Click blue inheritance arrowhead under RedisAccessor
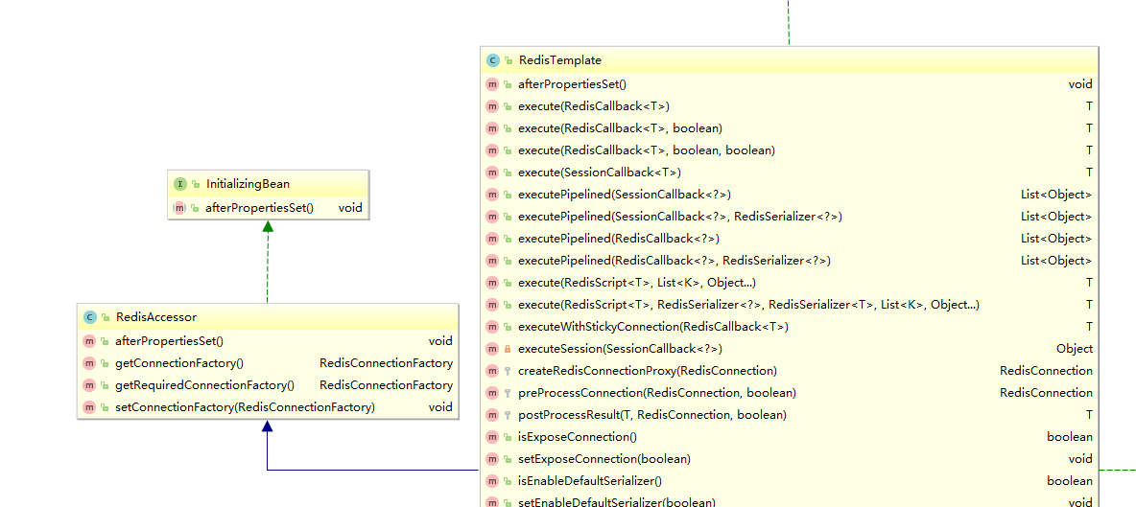Screen dimensions: 1136x507 [268, 426]
